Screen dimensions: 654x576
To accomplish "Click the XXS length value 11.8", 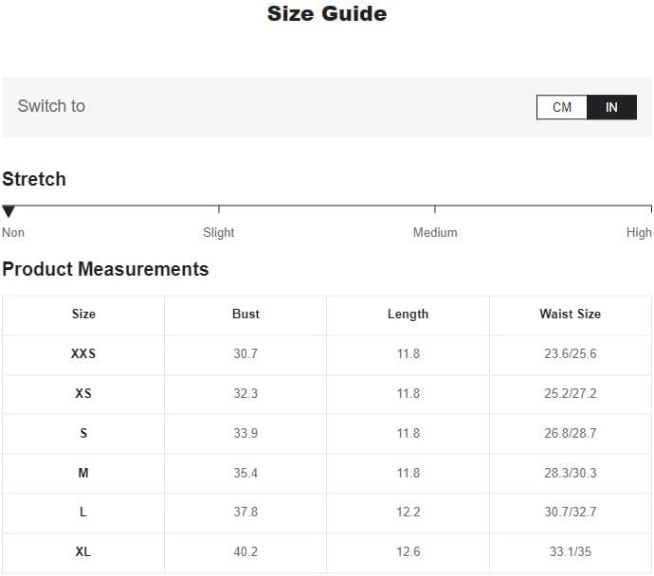I will [x=408, y=353].
